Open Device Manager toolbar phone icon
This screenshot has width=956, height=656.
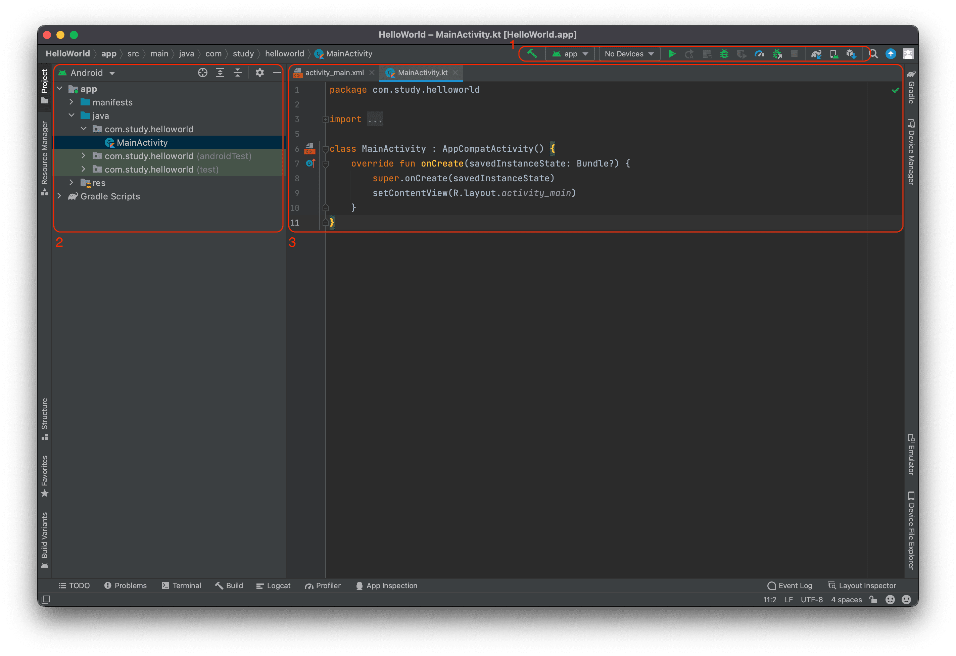833,54
